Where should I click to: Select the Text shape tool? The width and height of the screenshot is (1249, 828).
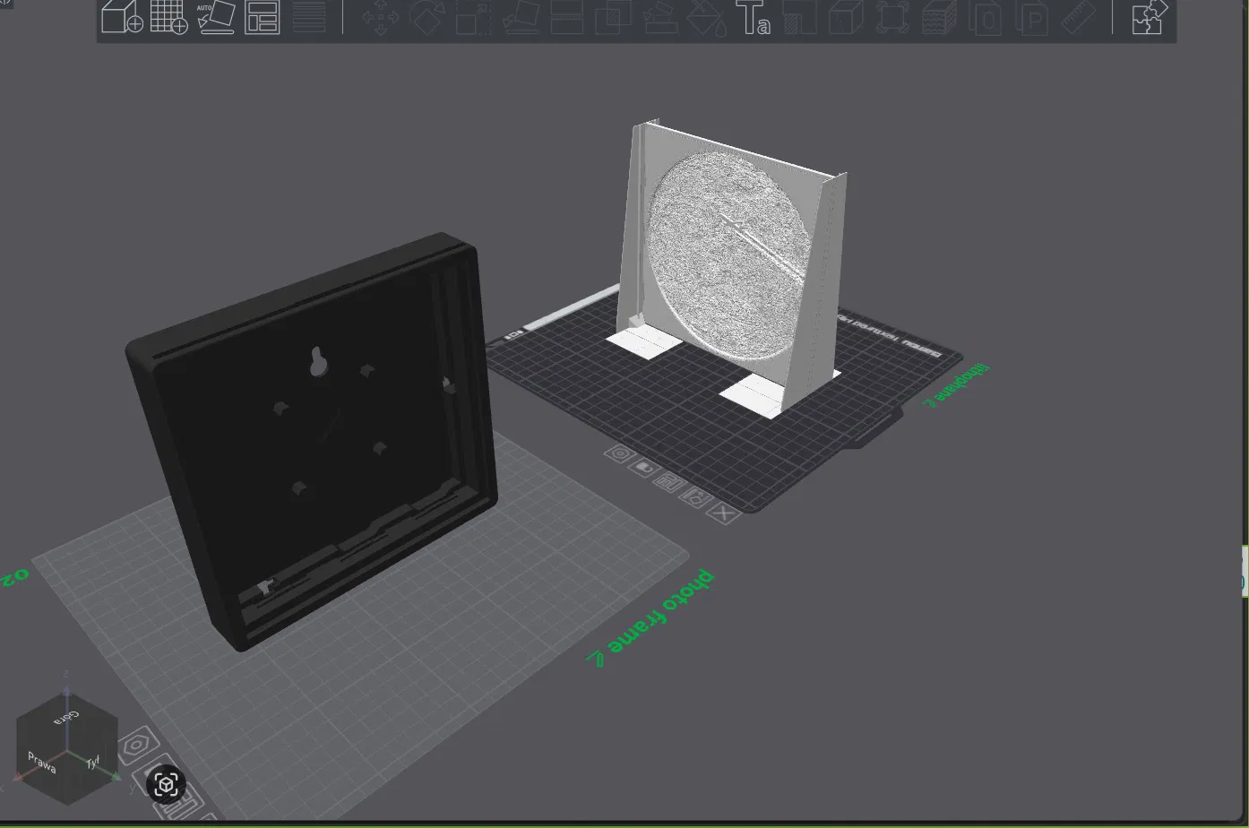click(x=753, y=16)
